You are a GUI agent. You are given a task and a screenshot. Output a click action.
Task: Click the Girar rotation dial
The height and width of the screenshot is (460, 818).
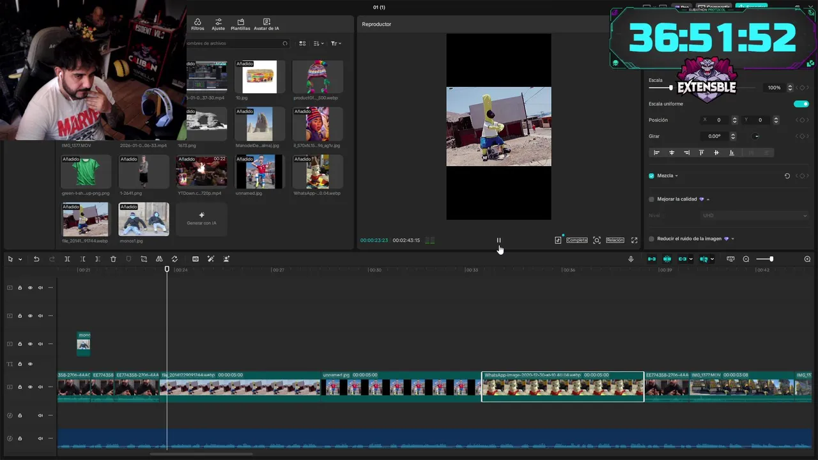[756, 136]
